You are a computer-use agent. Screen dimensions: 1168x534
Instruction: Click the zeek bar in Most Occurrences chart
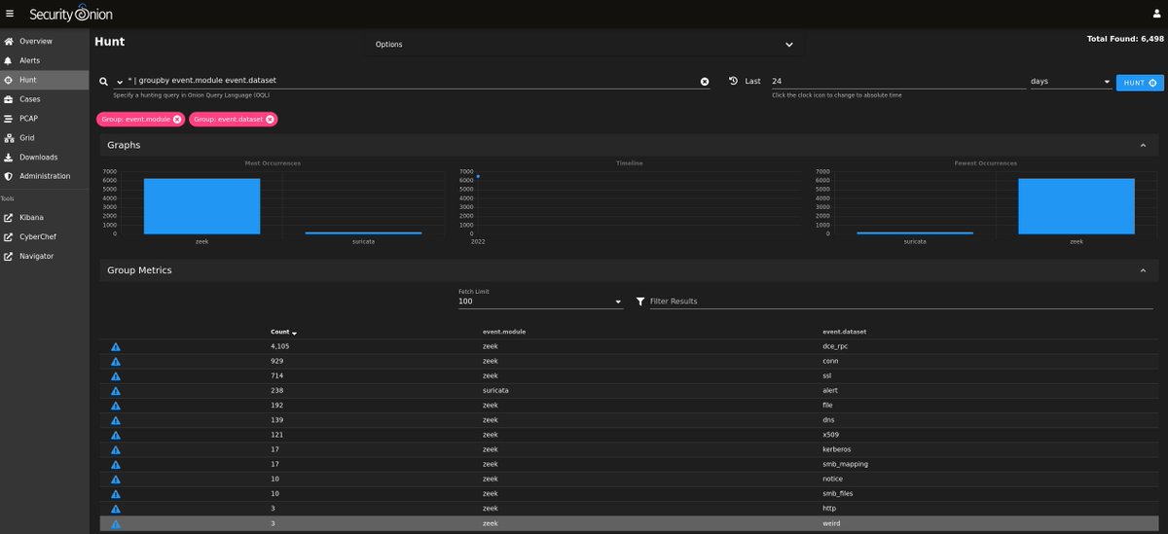click(x=201, y=206)
